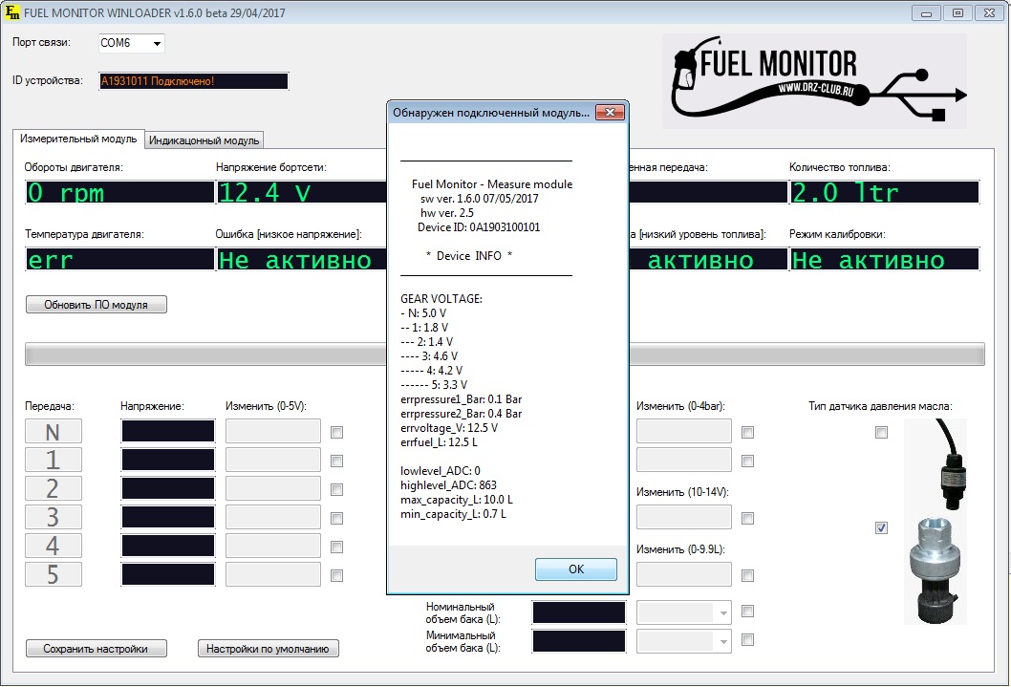Click "Не активно" under Ошибка [низкое напряжение]
Image resolution: width=1011 pixels, height=687 pixels.
point(301,259)
